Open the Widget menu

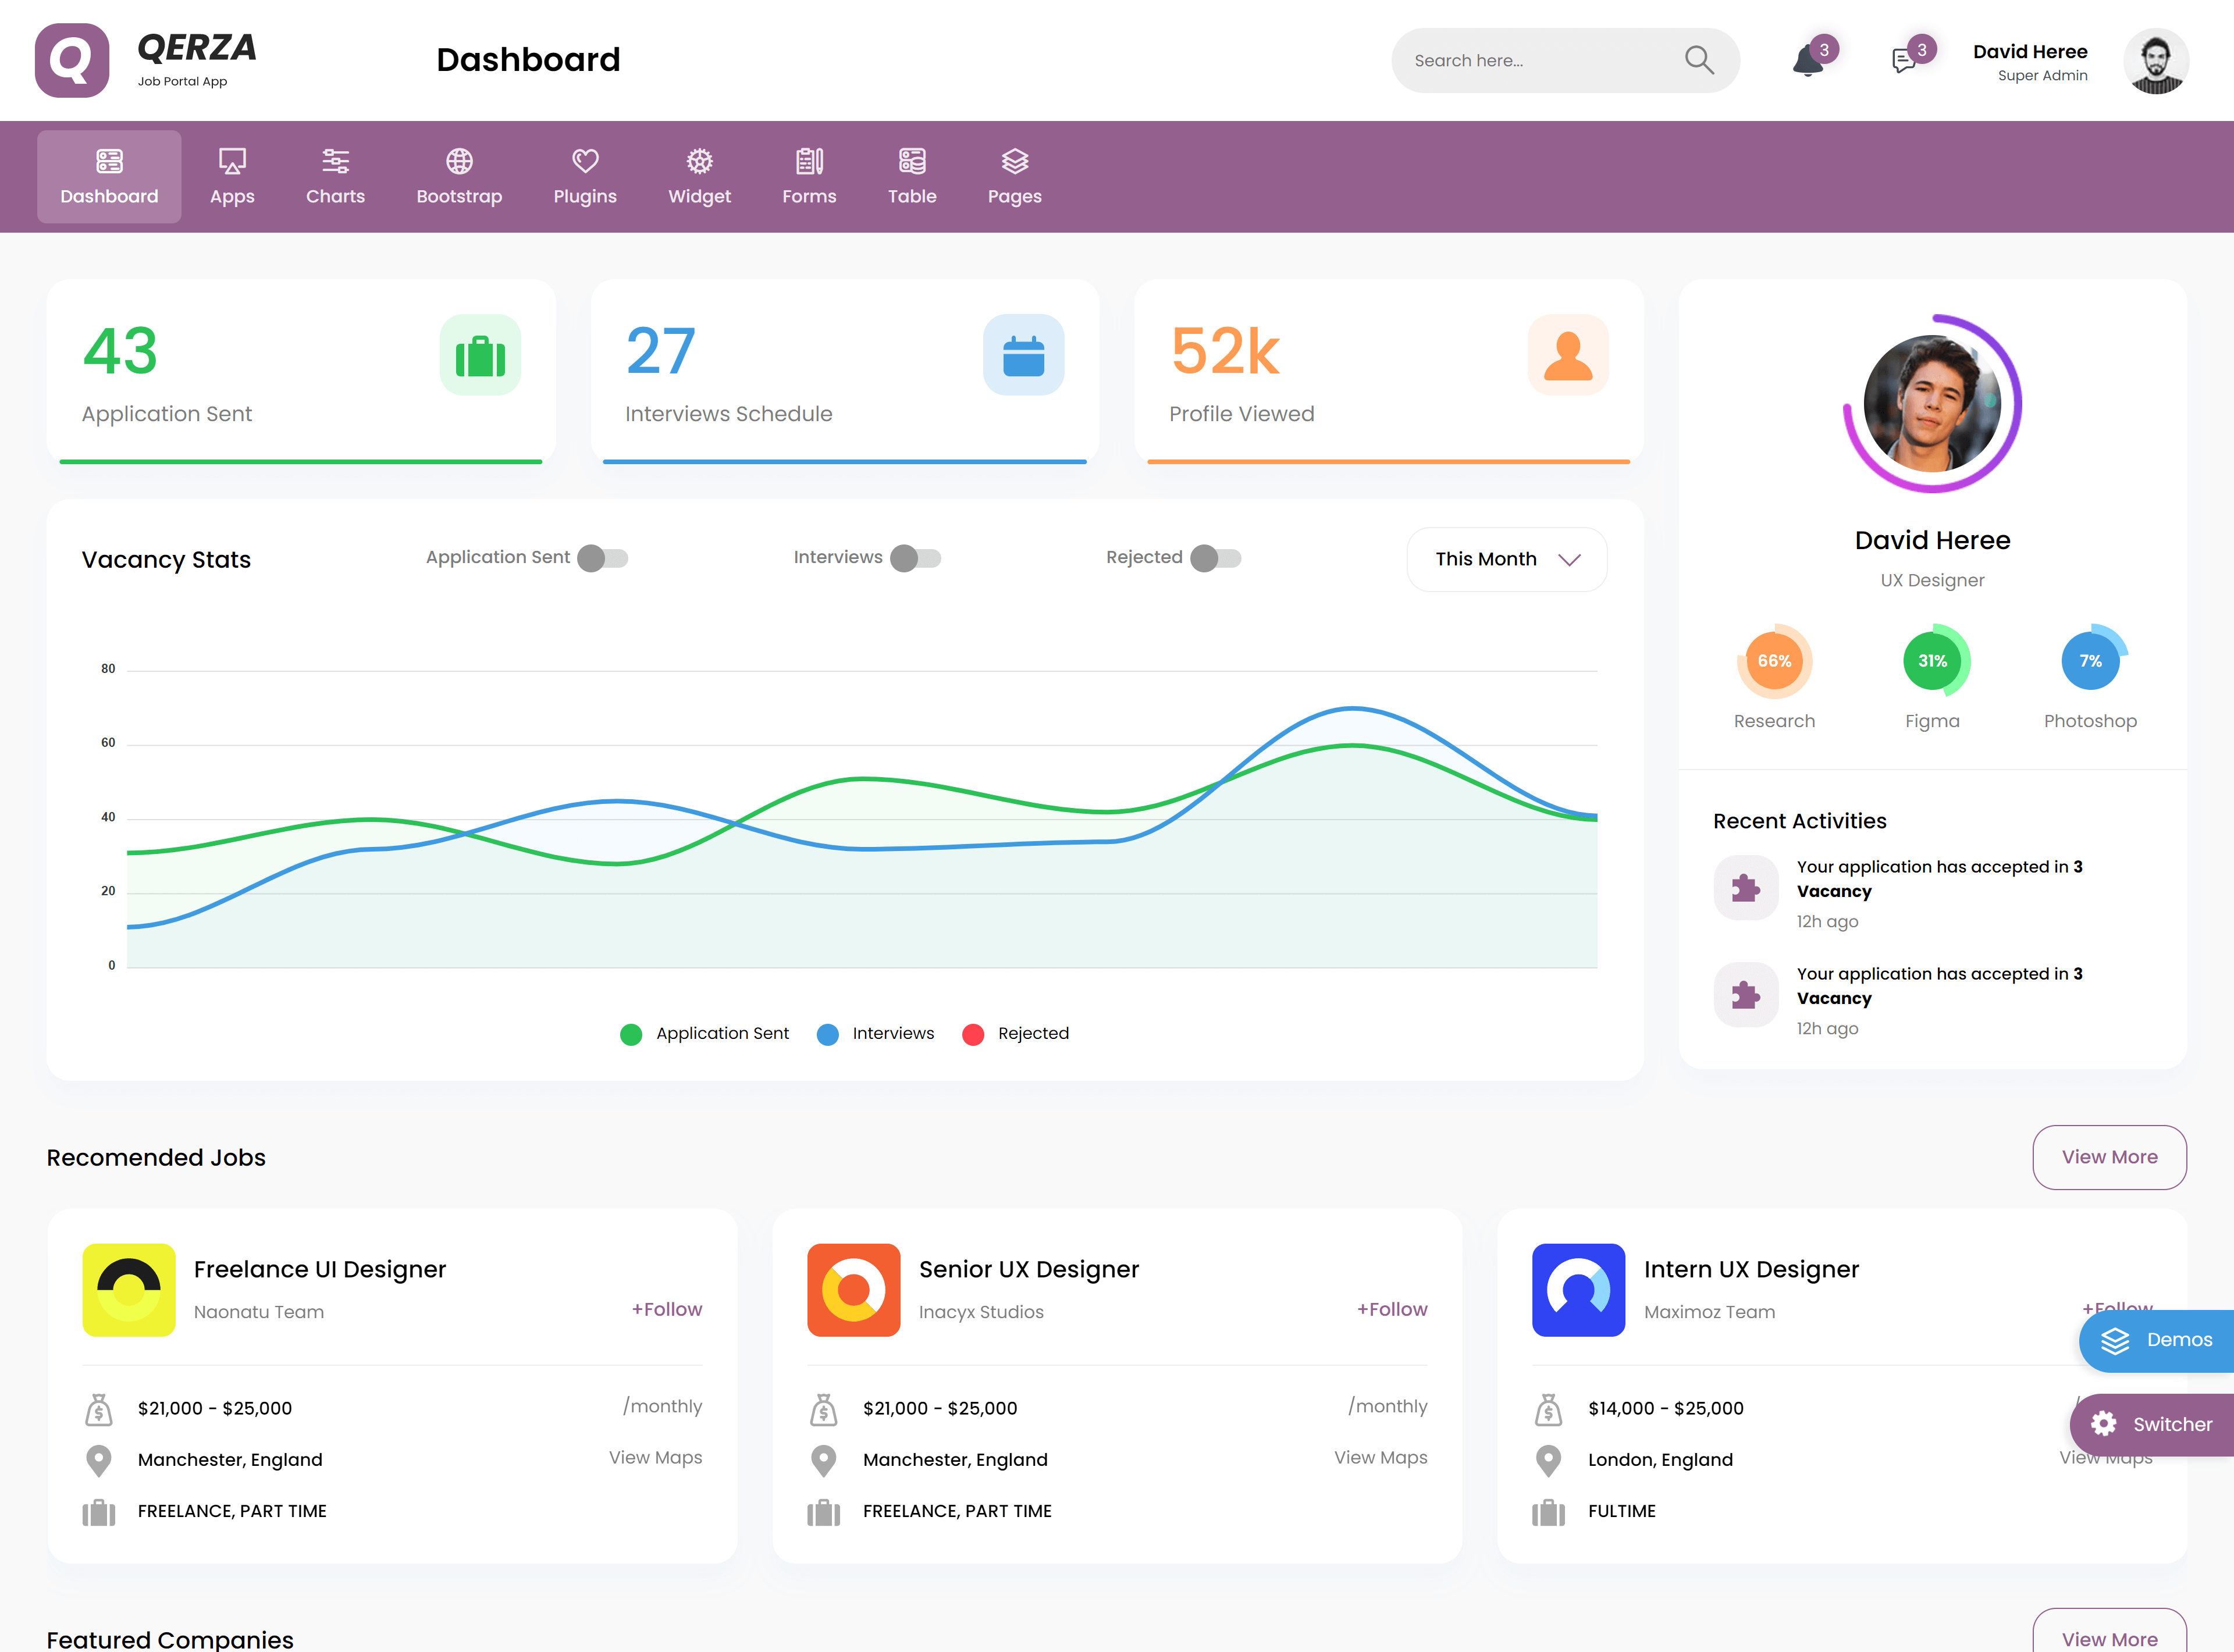tap(699, 176)
